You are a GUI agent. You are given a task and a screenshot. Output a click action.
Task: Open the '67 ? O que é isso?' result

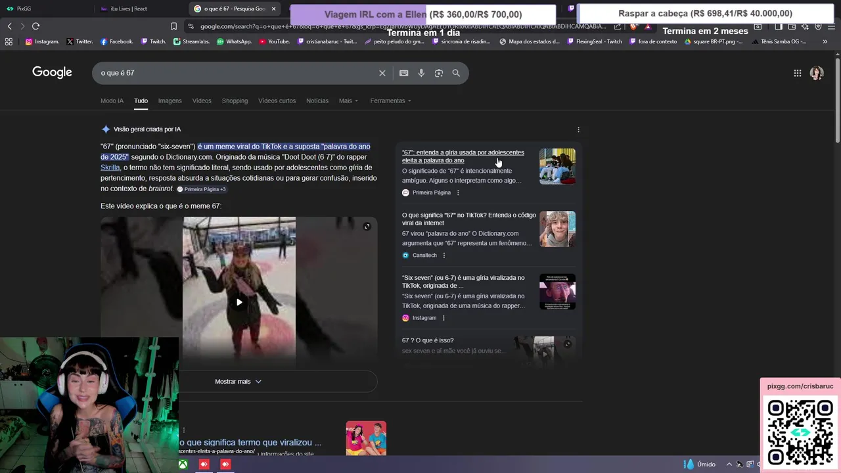(428, 340)
